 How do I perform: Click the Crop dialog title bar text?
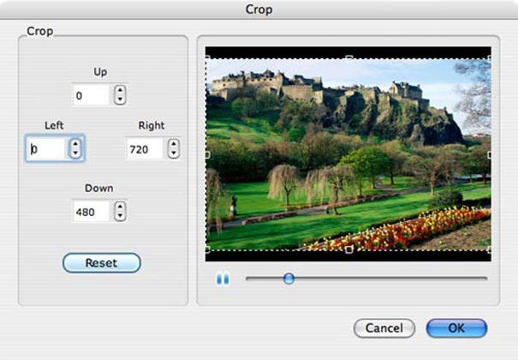pyautogui.click(x=259, y=9)
